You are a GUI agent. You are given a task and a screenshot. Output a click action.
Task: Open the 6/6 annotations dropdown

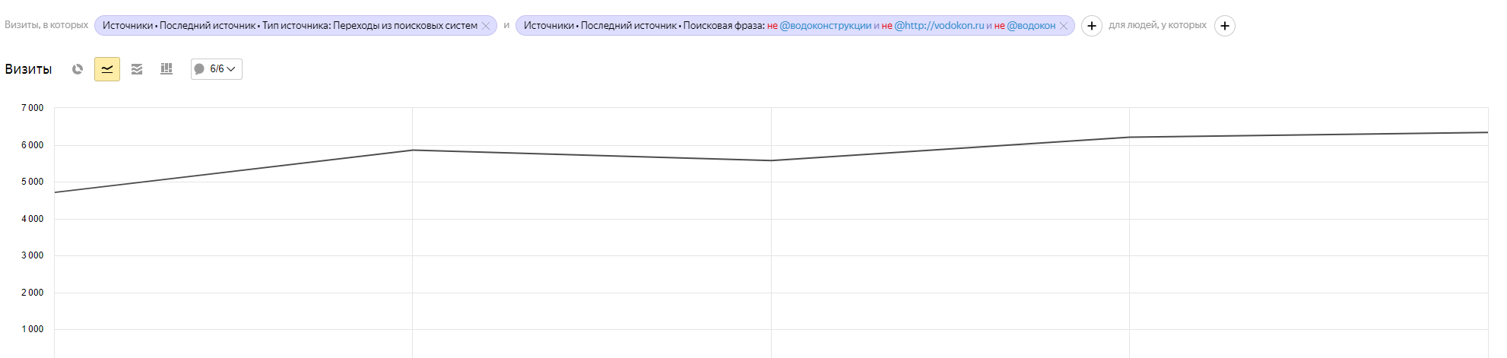coord(217,69)
